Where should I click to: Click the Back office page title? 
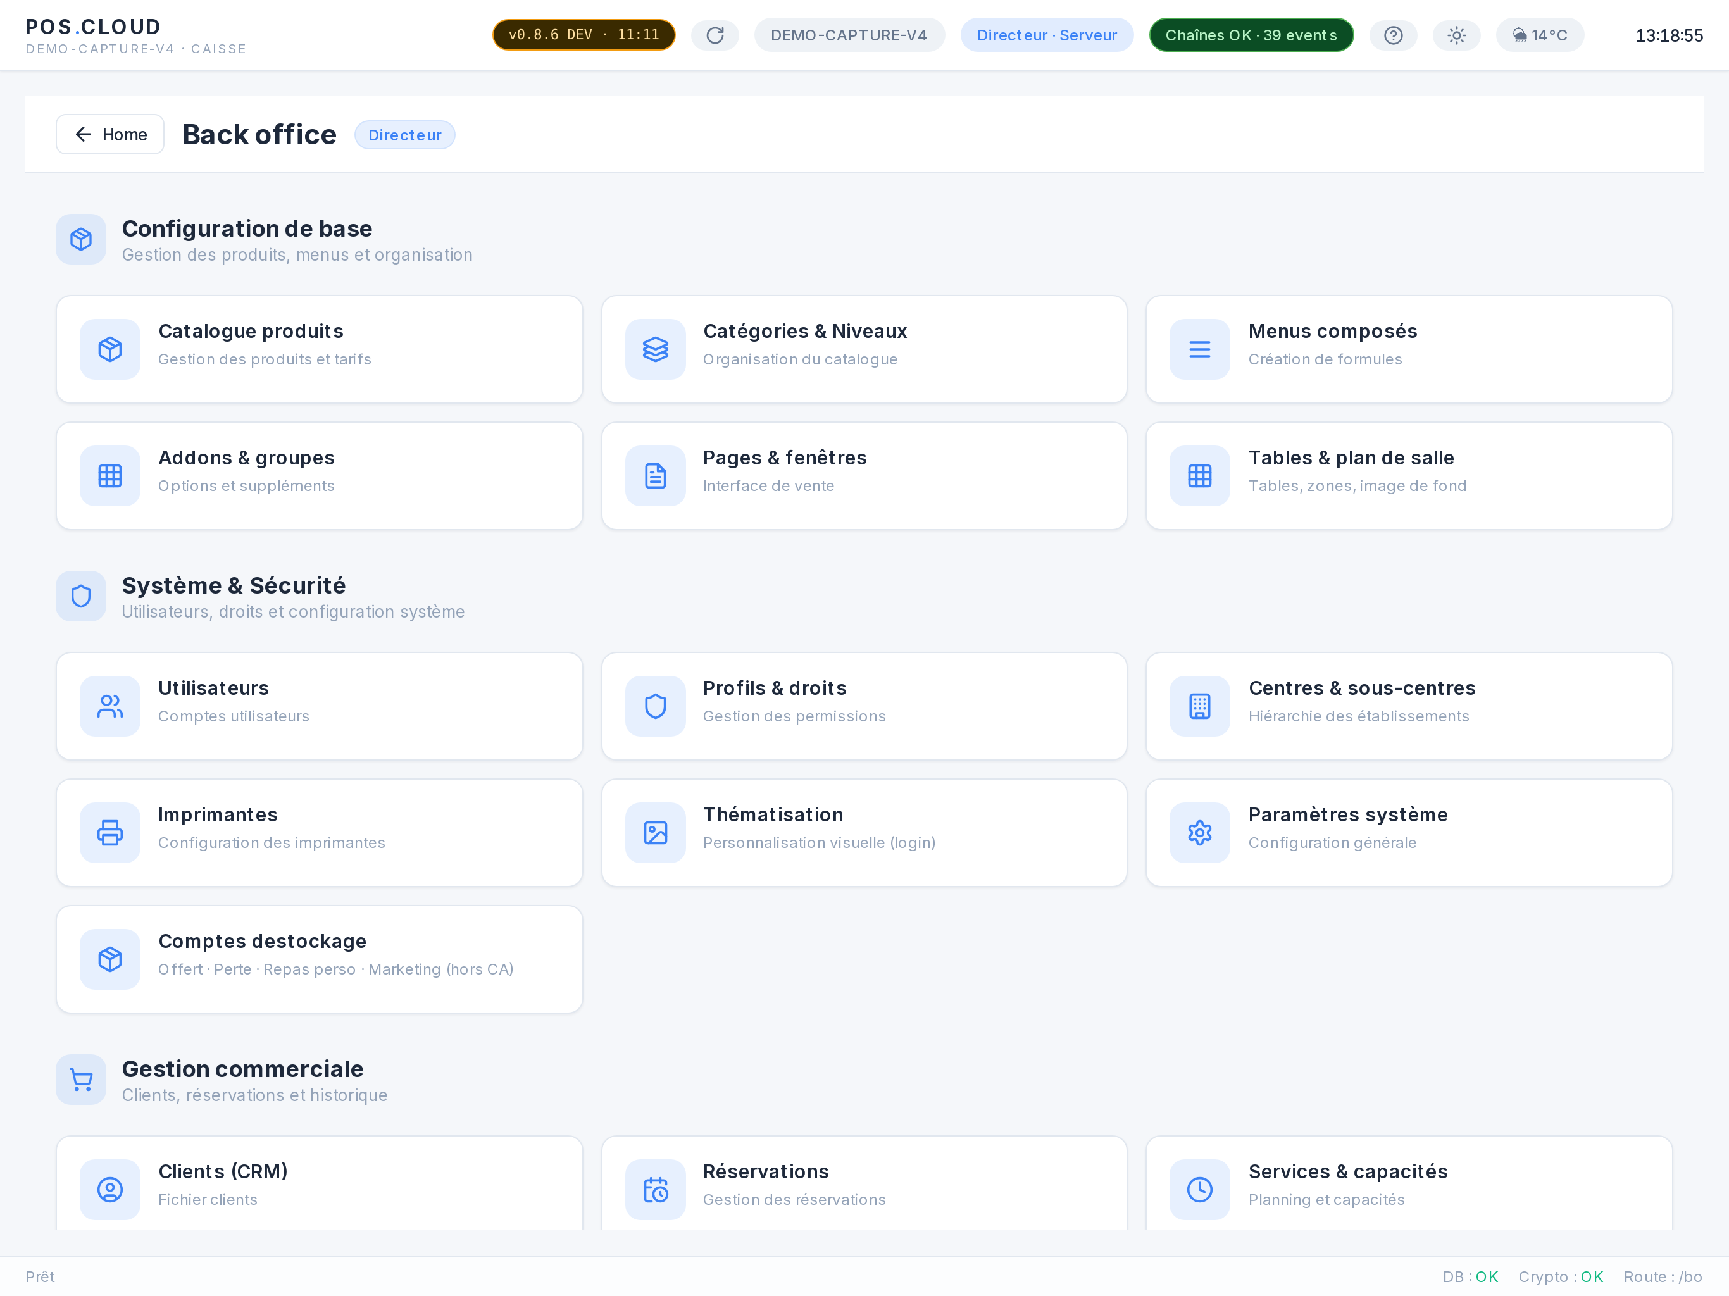(259, 134)
